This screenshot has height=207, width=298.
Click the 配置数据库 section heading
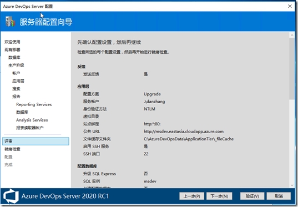pos(87,166)
